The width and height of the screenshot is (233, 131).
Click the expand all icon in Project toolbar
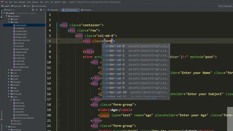[36, 10]
